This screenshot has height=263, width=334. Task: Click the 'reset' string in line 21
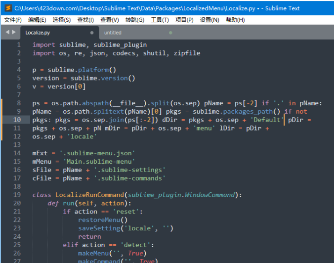[x=125, y=212]
